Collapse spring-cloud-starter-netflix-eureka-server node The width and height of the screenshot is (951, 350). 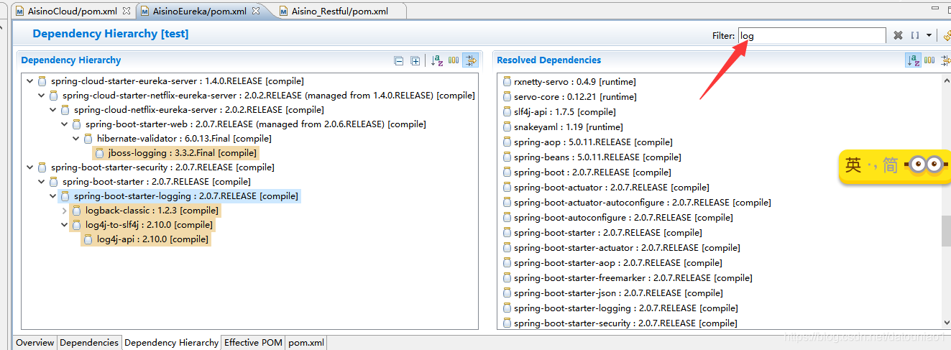pyautogui.click(x=42, y=96)
